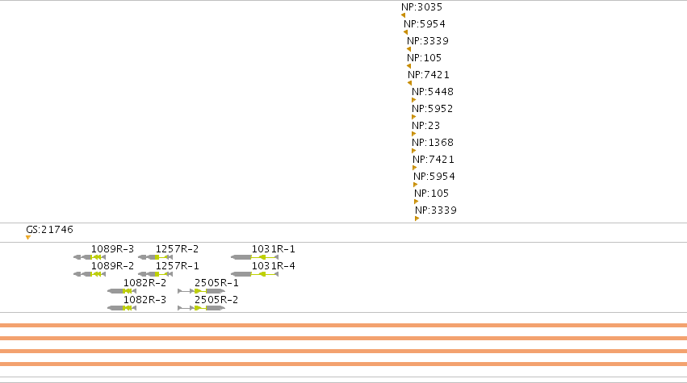Viewport: 687px width, 383px height.
Task: Click the arrow marker beneath NP:5952
Action: tap(413, 117)
